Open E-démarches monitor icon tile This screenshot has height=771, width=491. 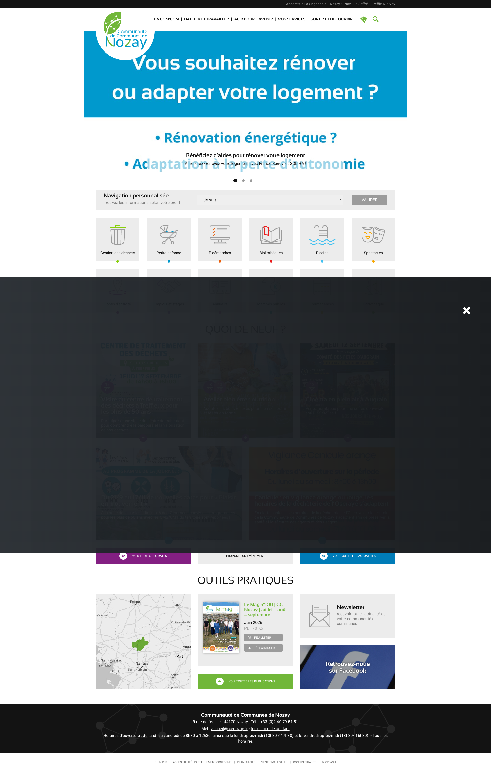(220, 239)
